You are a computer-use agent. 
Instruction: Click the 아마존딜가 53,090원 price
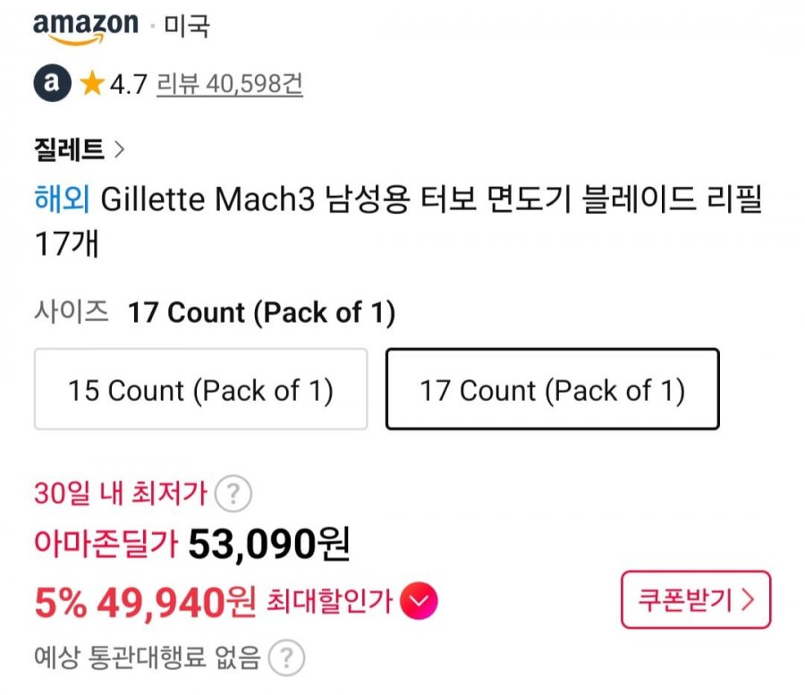268,542
